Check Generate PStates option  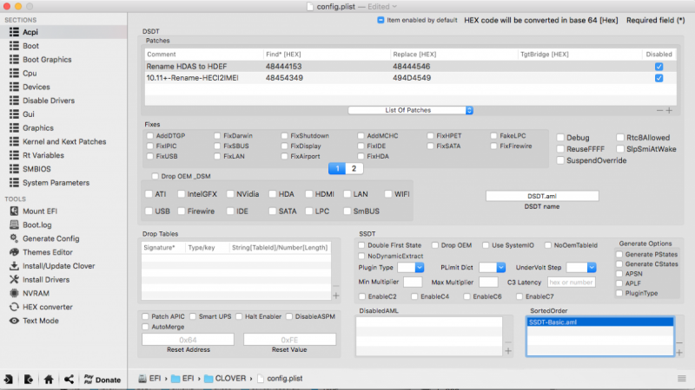tap(619, 254)
